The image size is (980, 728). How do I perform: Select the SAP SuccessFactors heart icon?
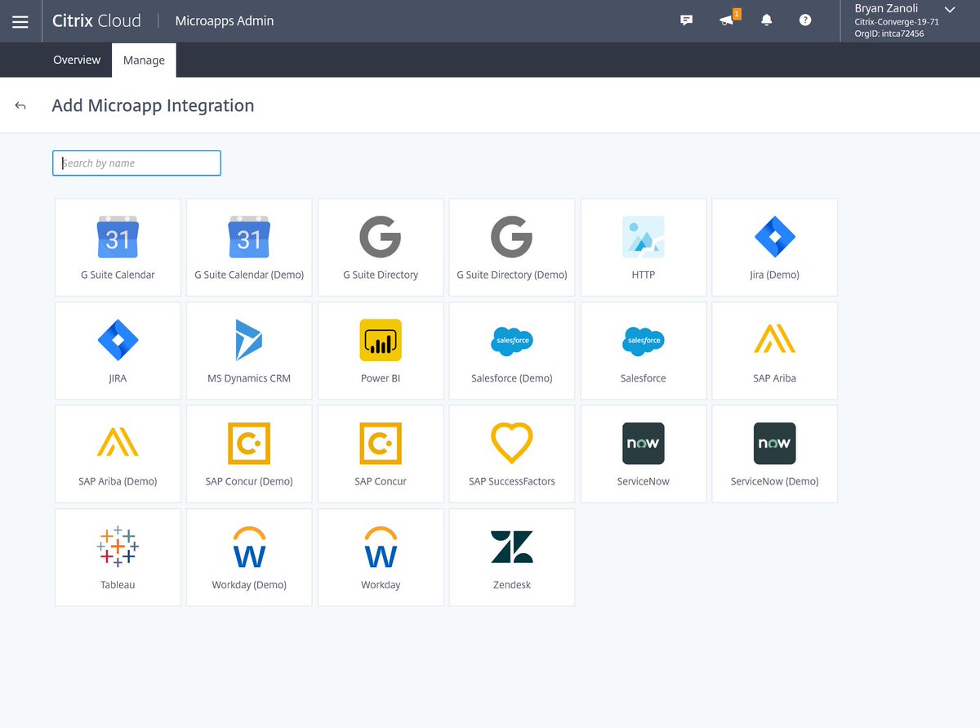pyautogui.click(x=512, y=443)
